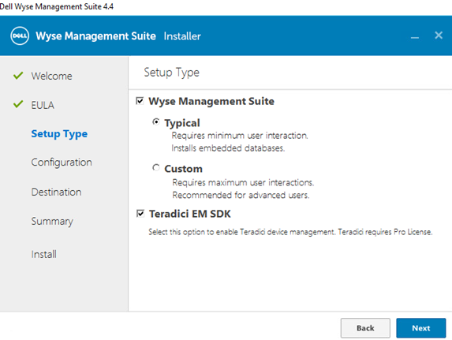
Task: Go to the Welcome step
Action: point(51,76)
